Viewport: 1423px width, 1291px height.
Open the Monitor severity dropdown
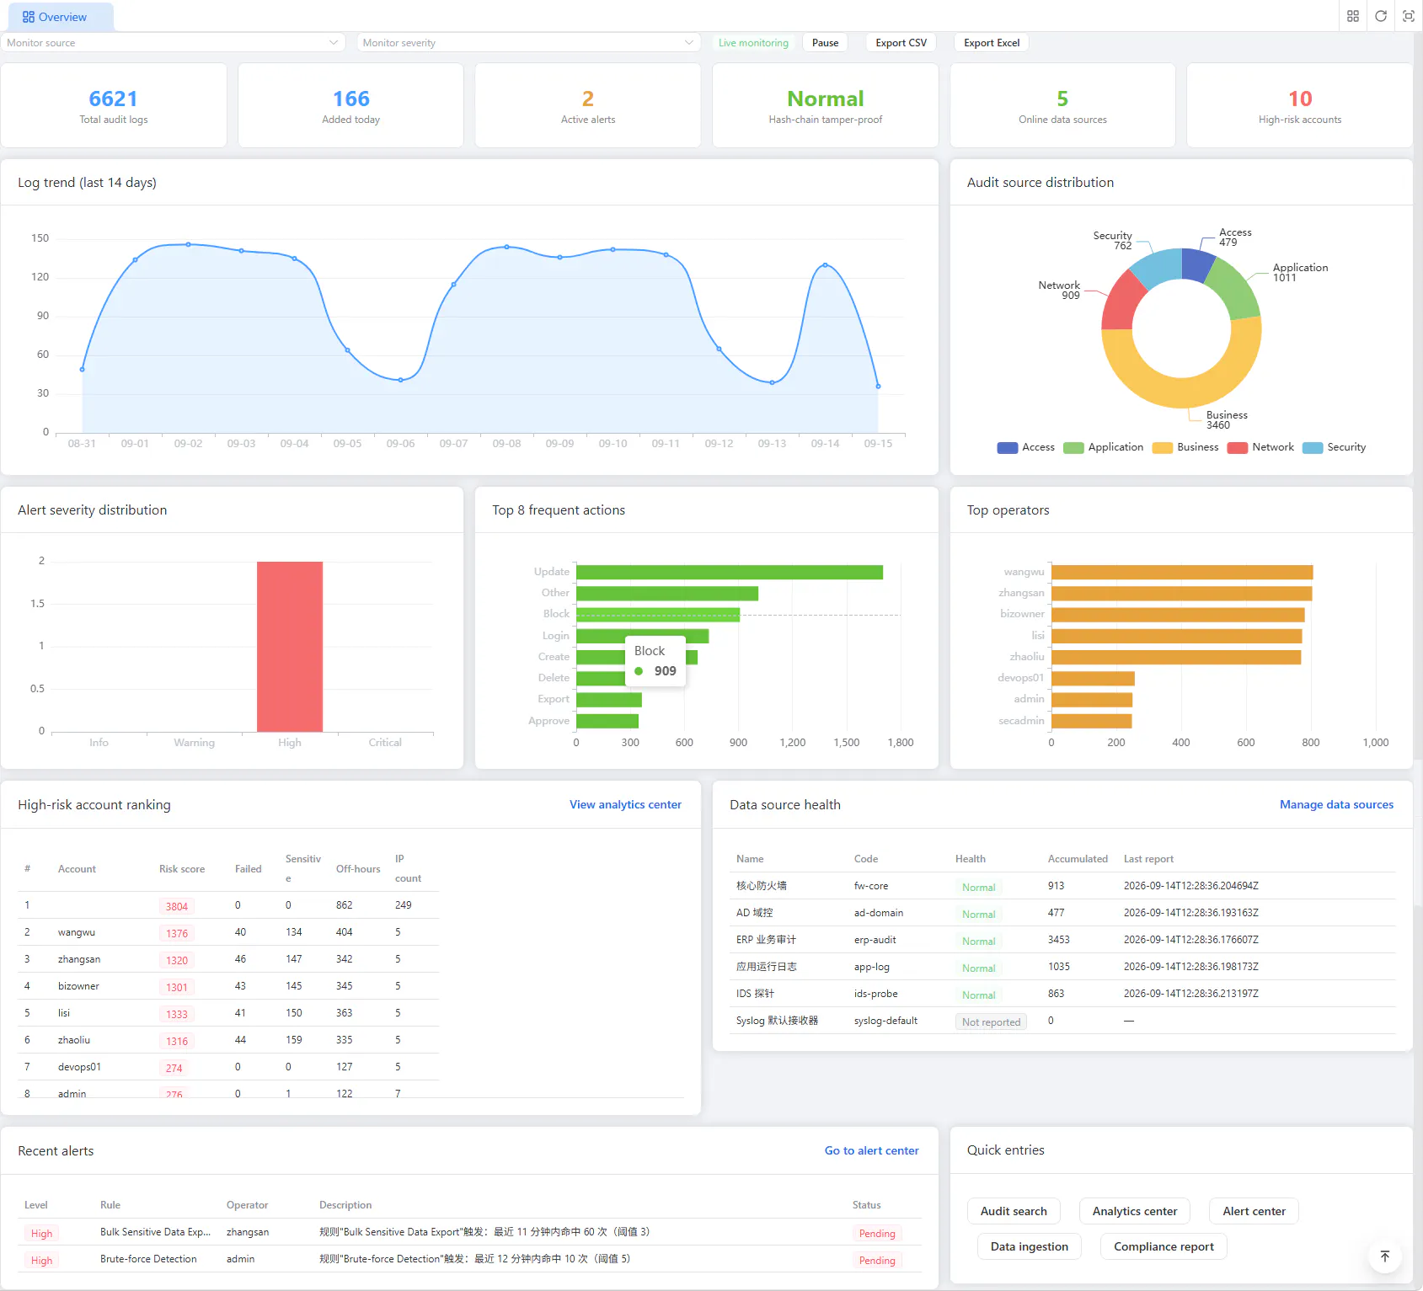528,43
